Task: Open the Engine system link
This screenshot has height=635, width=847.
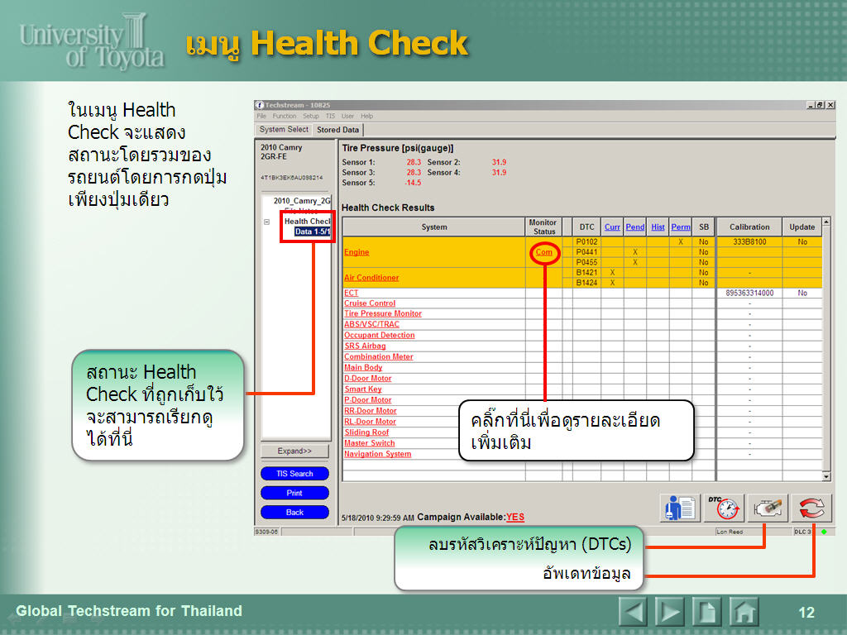Action: (x=357, y=252)
